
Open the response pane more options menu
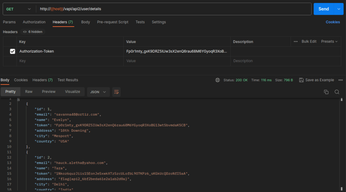(x=341, y=80)
